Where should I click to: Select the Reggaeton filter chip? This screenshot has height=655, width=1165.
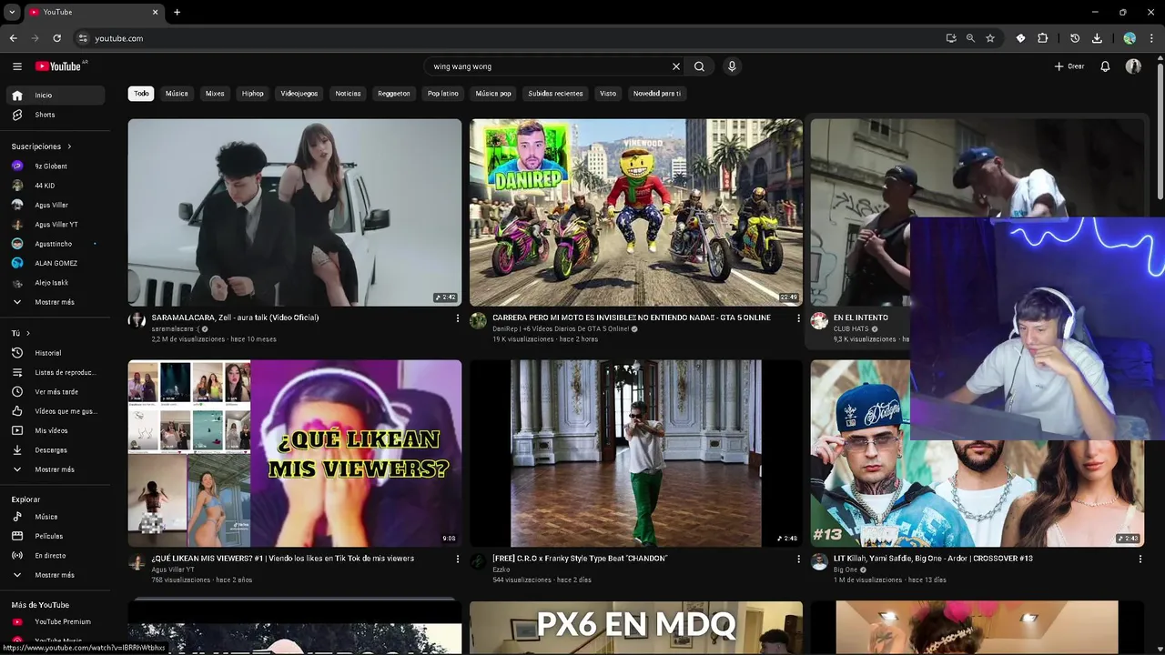394,94
